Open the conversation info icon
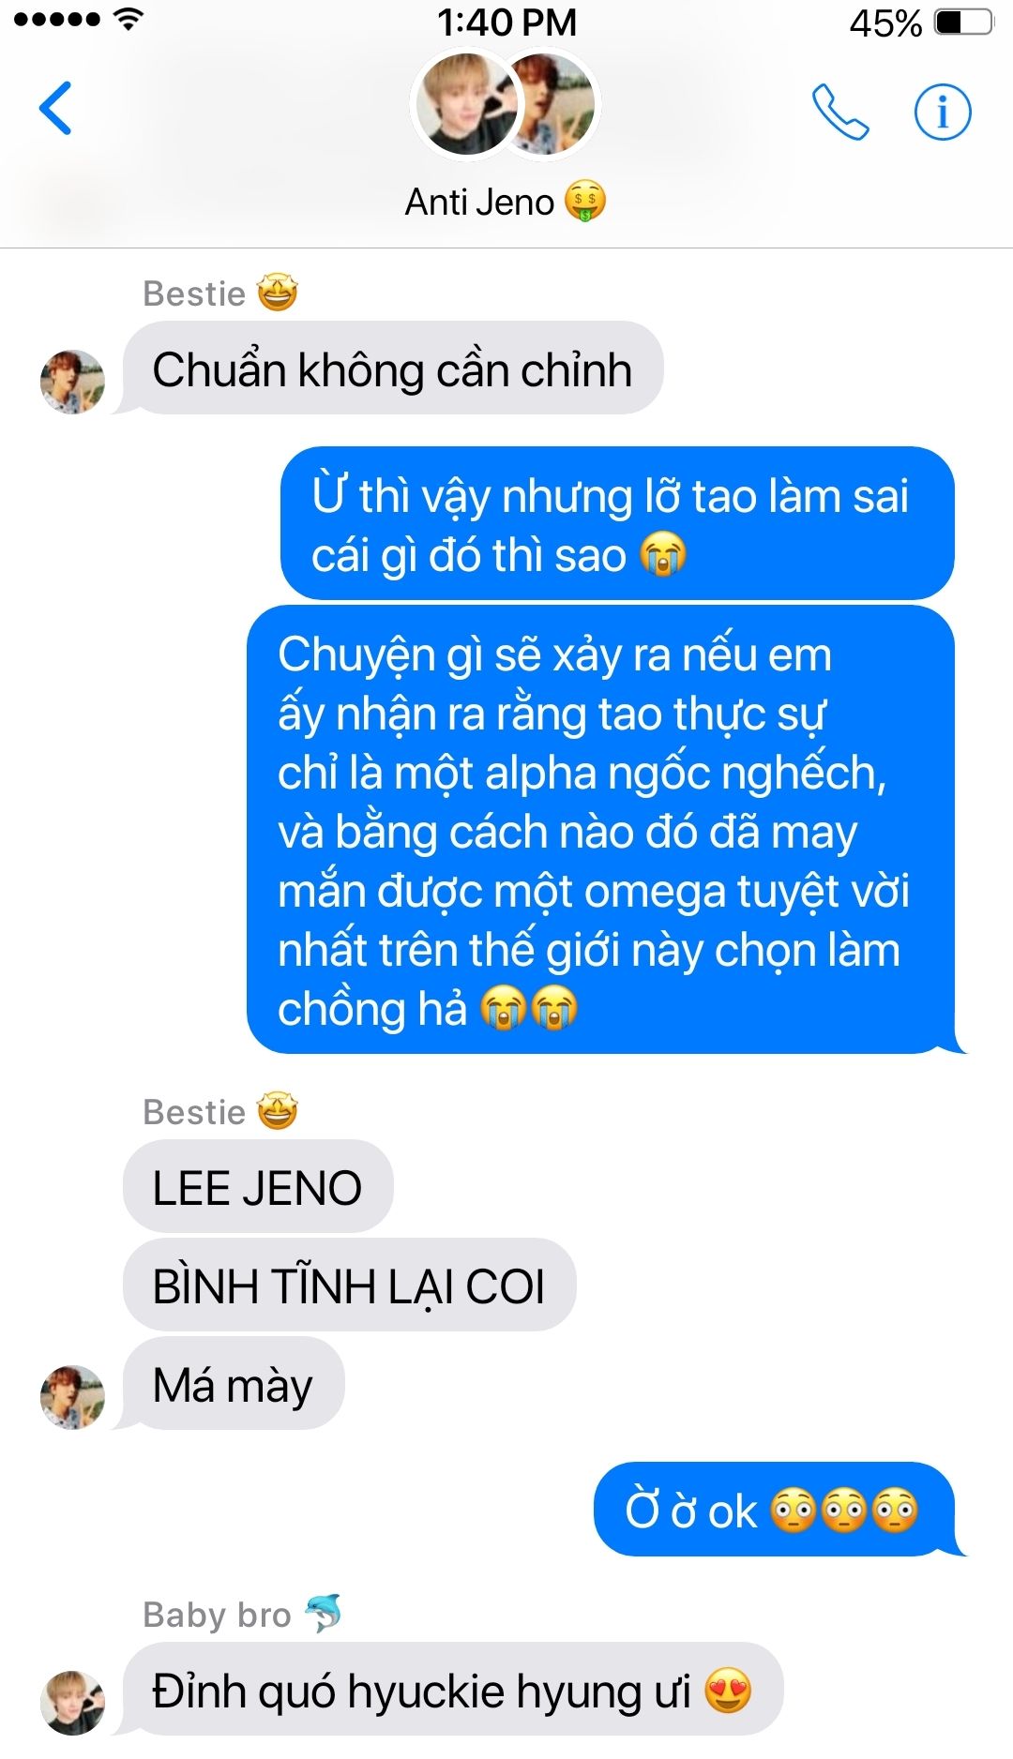The width and height of the screenshot is (1013, 1759). click(943, 112)
